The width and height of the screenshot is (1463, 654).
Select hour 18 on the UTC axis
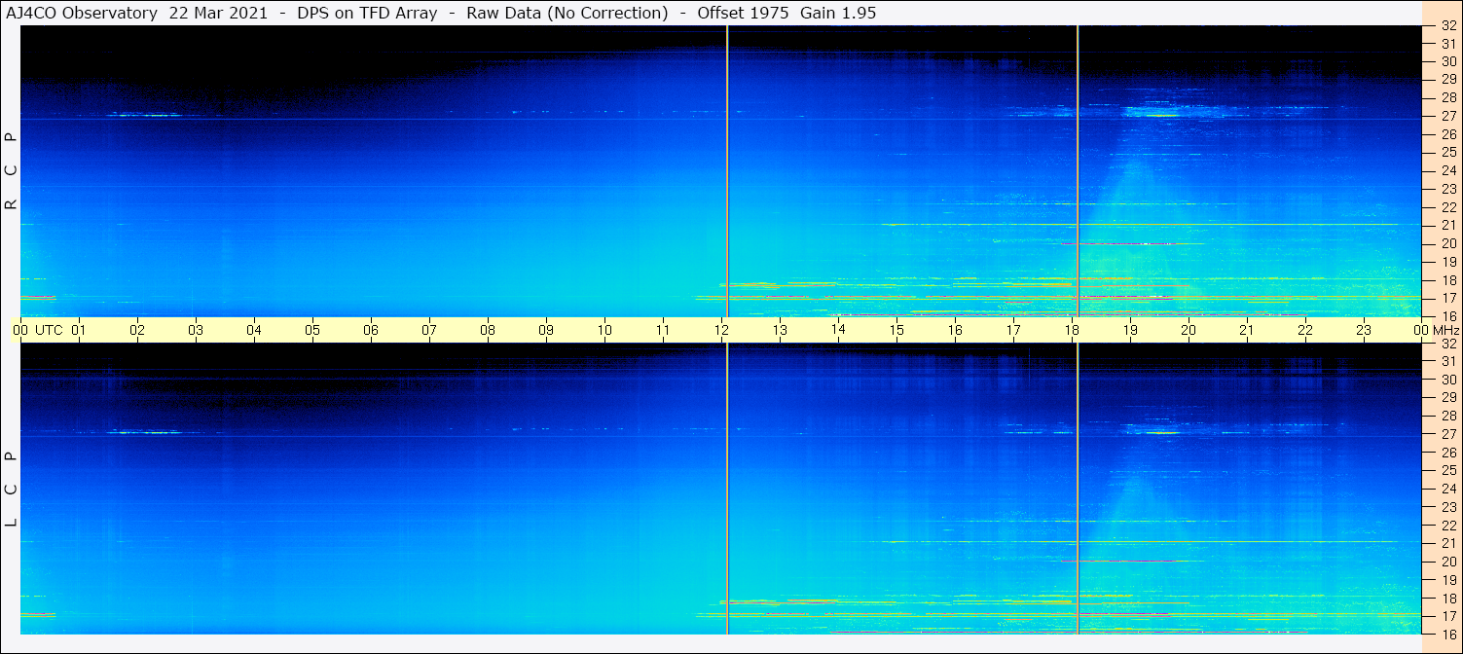coord(1072,330)
